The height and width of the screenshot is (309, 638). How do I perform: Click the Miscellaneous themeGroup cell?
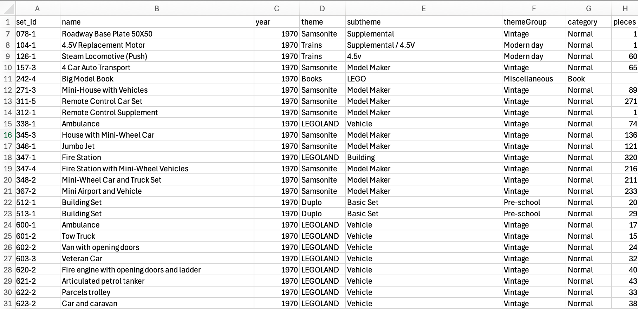(534, 79)
